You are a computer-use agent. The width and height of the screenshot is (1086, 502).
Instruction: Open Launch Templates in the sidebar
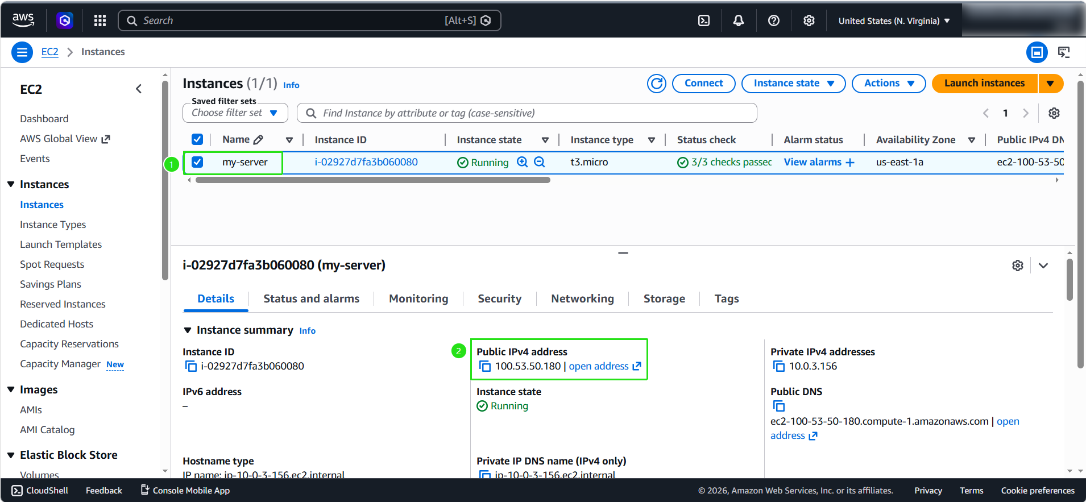pos(61,244)
